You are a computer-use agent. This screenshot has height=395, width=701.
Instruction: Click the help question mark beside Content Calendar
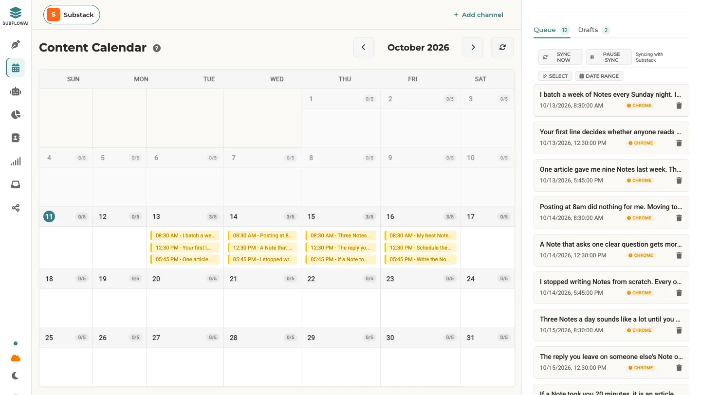pyautogui.click(x=157, y=48)
